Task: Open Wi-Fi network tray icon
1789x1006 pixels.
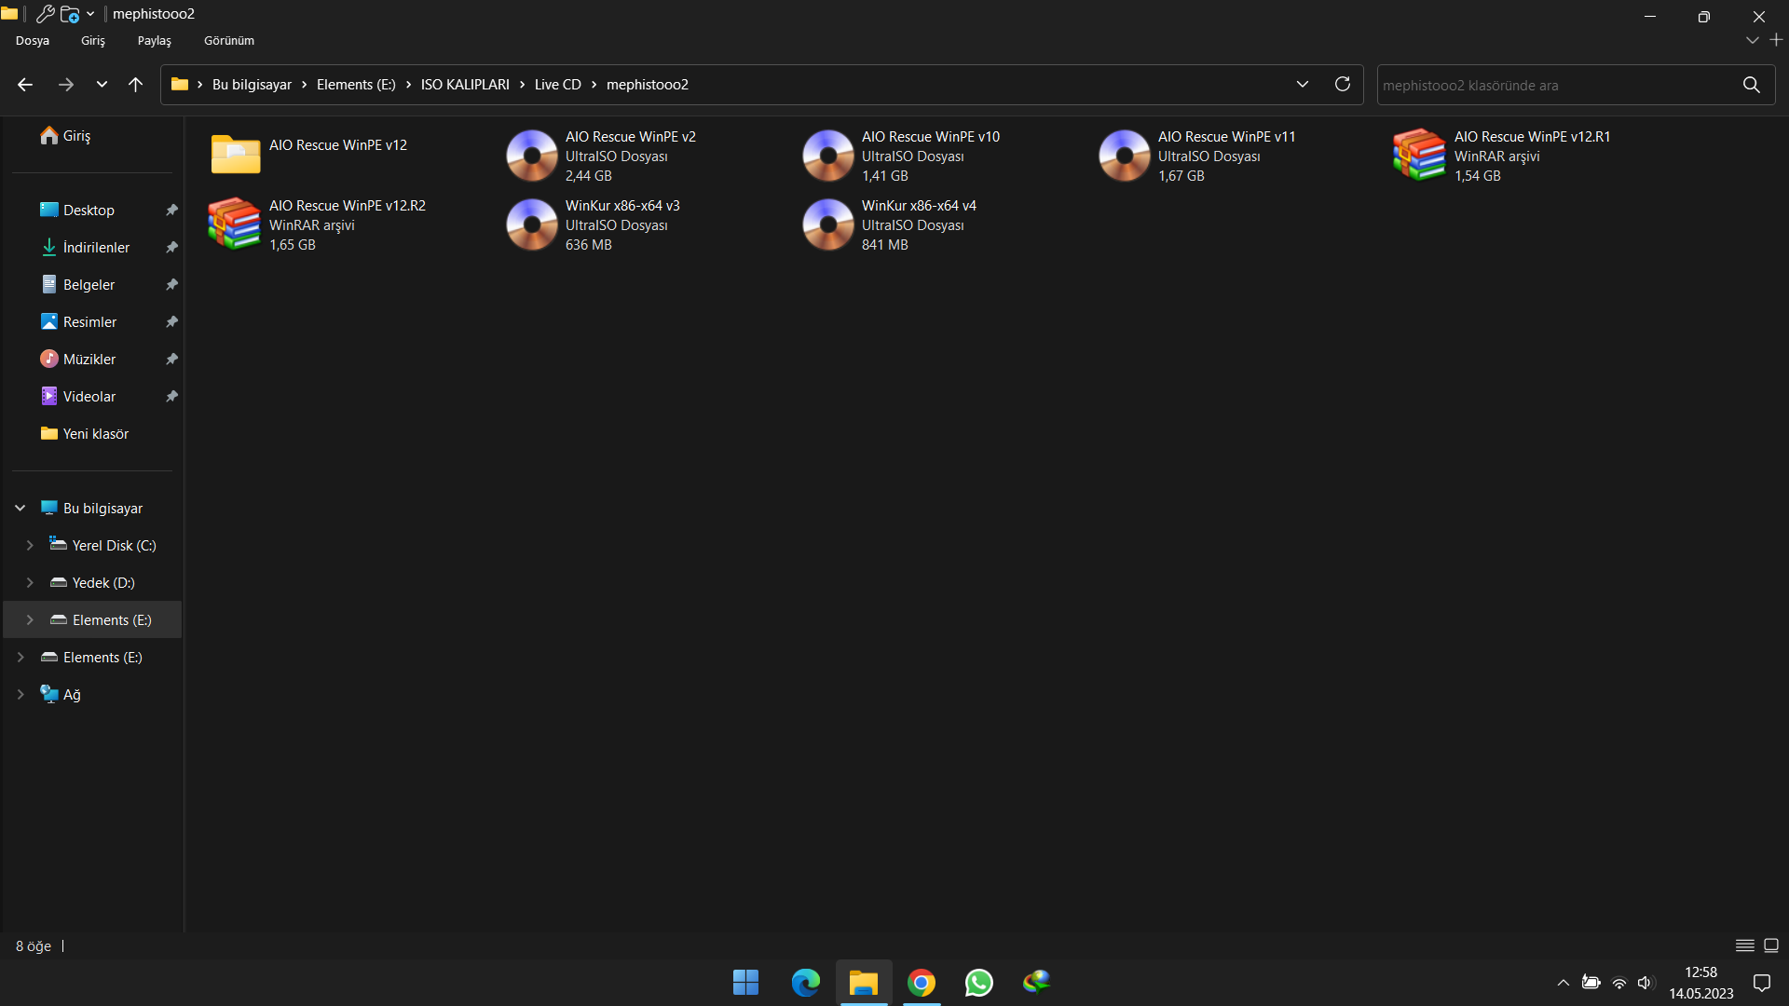Action: coord(1619,983)
